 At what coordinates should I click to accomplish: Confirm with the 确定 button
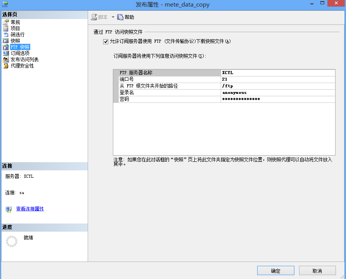(x=276, y=270)
